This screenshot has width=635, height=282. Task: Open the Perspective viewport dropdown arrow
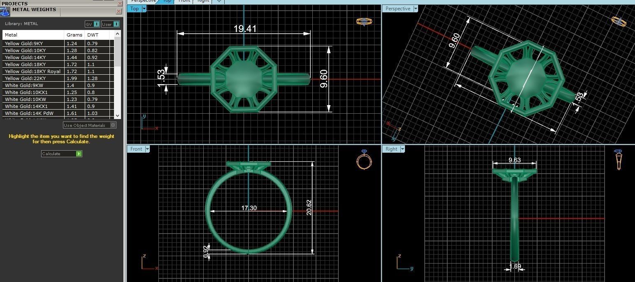[416, 9]
